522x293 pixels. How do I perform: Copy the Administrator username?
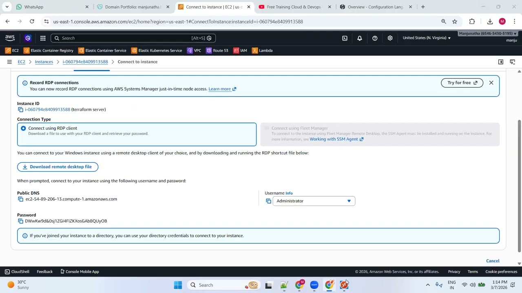click(268, 201)
